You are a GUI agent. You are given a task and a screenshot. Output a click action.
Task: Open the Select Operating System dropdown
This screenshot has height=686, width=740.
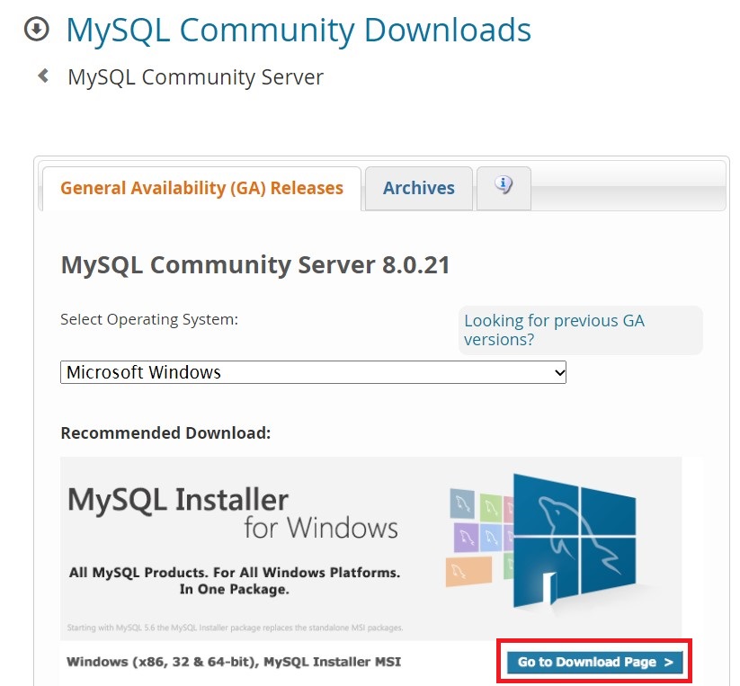tap(314, 372)
